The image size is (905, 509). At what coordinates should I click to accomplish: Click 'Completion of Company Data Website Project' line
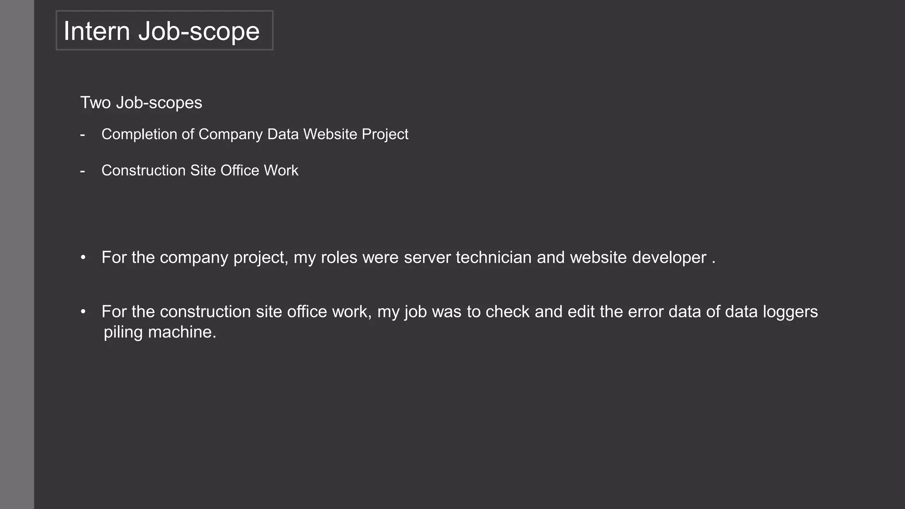click(x=255, y=134)
